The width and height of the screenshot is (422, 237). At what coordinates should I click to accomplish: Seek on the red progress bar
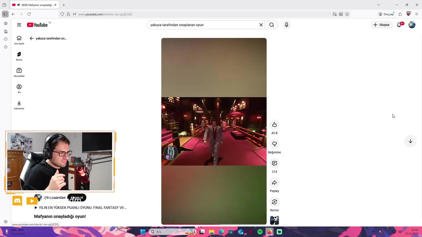click(x=214, y=224)
